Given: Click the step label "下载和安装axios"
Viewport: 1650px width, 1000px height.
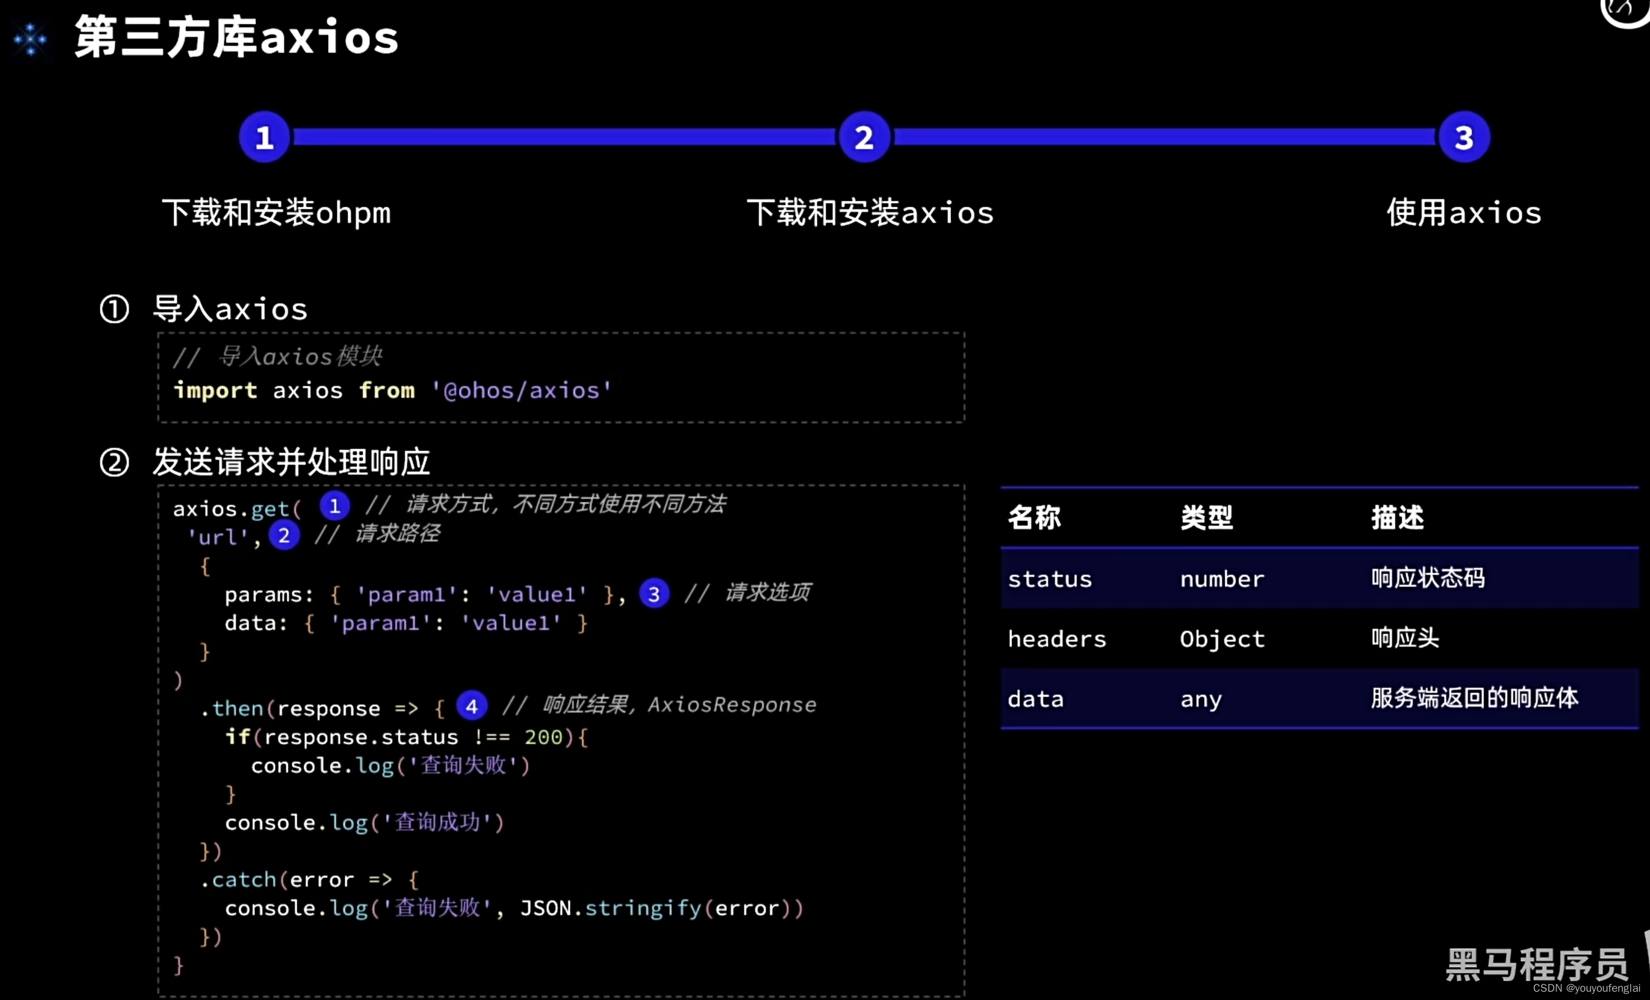Looking at the screenshot, I should pyautogui.click(x=871, y=213).
